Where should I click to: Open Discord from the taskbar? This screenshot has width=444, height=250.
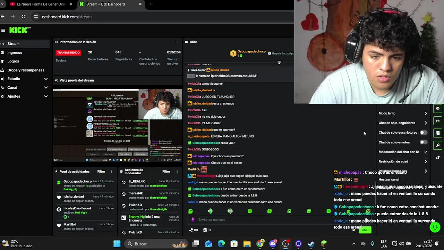coord(273,244)
